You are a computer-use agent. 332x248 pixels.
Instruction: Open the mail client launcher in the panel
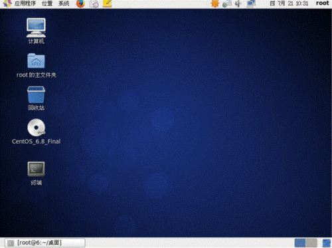94,4
